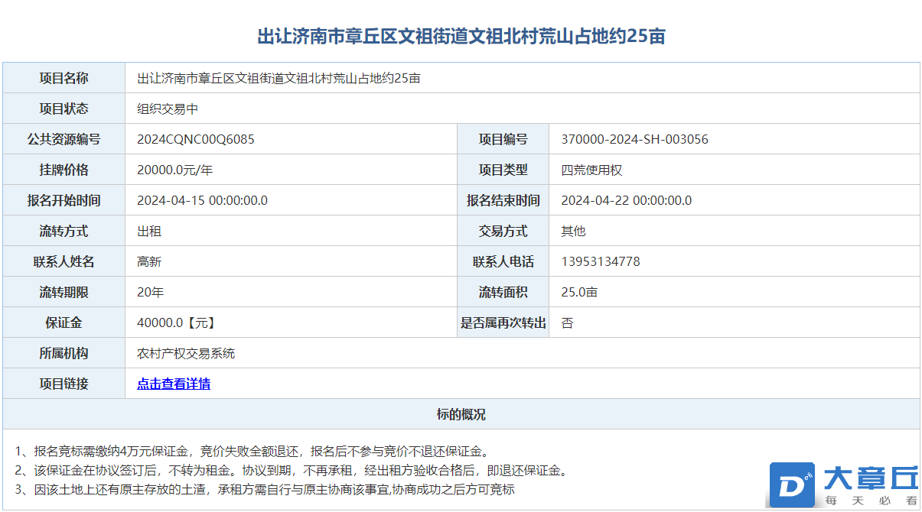
Task: Select note 2 about 不转为租金
Action: 294,470
